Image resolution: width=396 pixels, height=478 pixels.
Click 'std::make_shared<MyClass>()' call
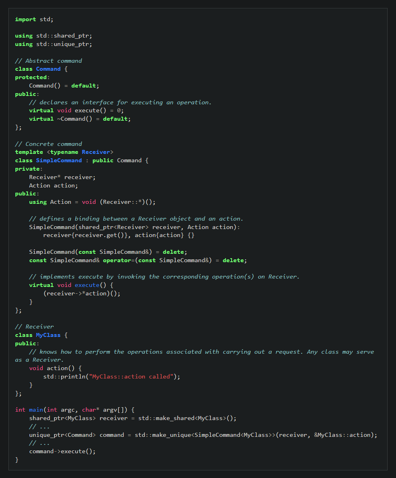187,418
